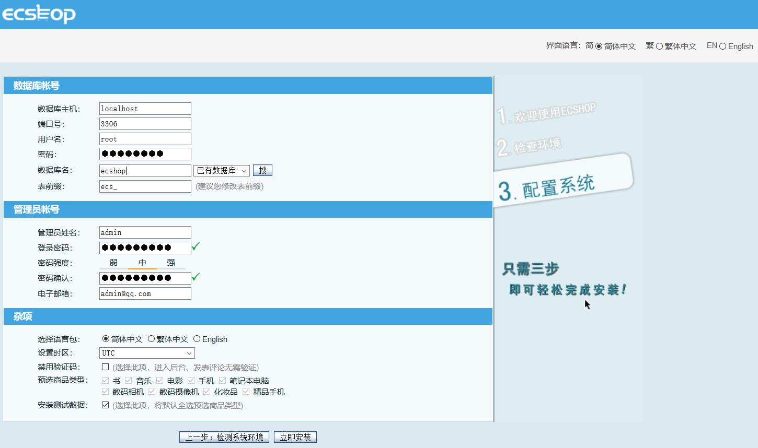This screenshot has width=758, height=448.
Task: Toggle the 数码摄像机 product type checkbox
Action: [x=152, y=392]
